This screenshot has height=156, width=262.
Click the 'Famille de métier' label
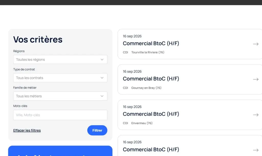pos(25,88)
